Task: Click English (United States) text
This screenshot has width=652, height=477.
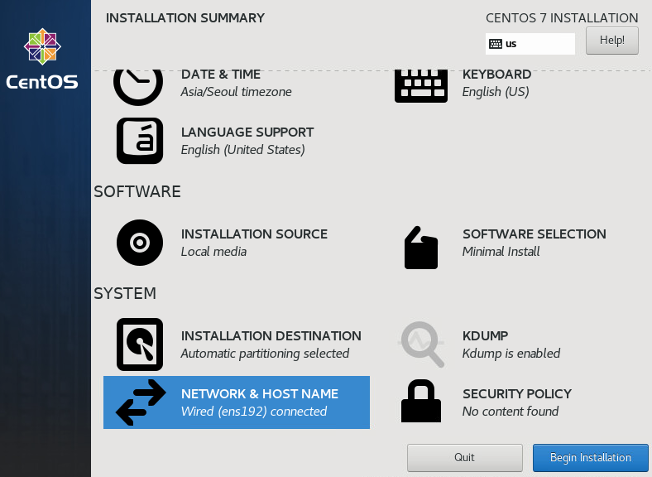Action: [x=242, y=150]
